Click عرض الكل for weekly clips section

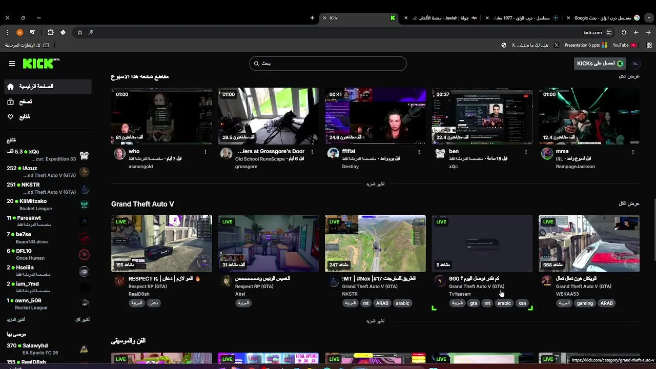coord(629,76)
